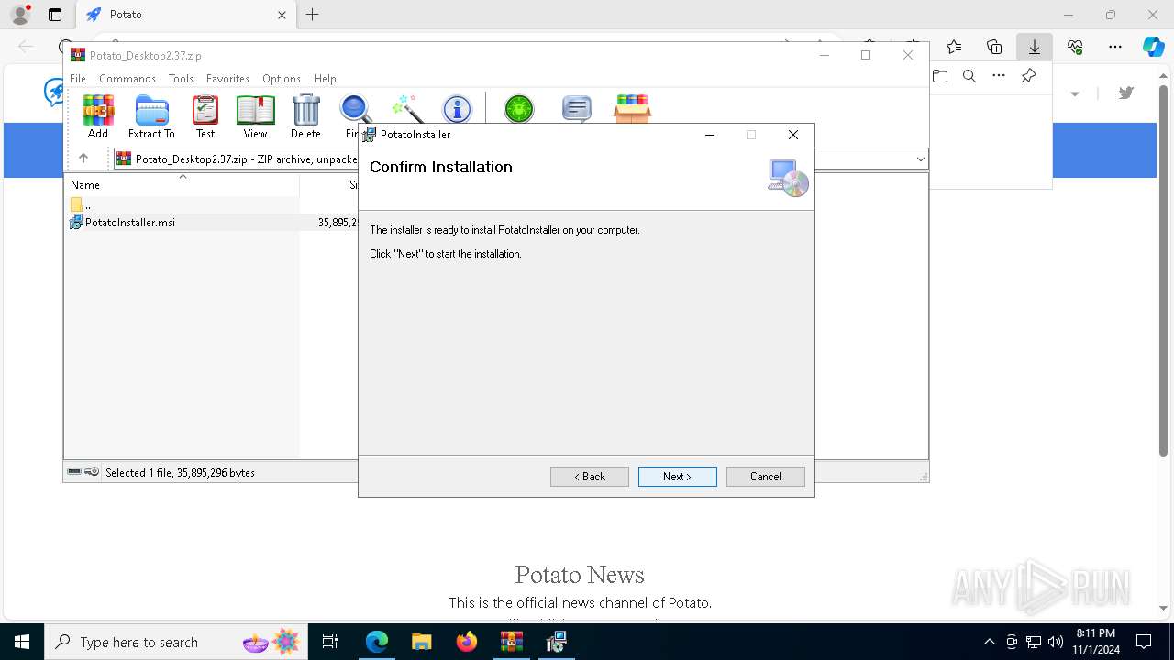Click the Find magnifier icon in WinRAR
Image resolution: width=1174 pixels, height=660 pixels.
tap(353, 110)
